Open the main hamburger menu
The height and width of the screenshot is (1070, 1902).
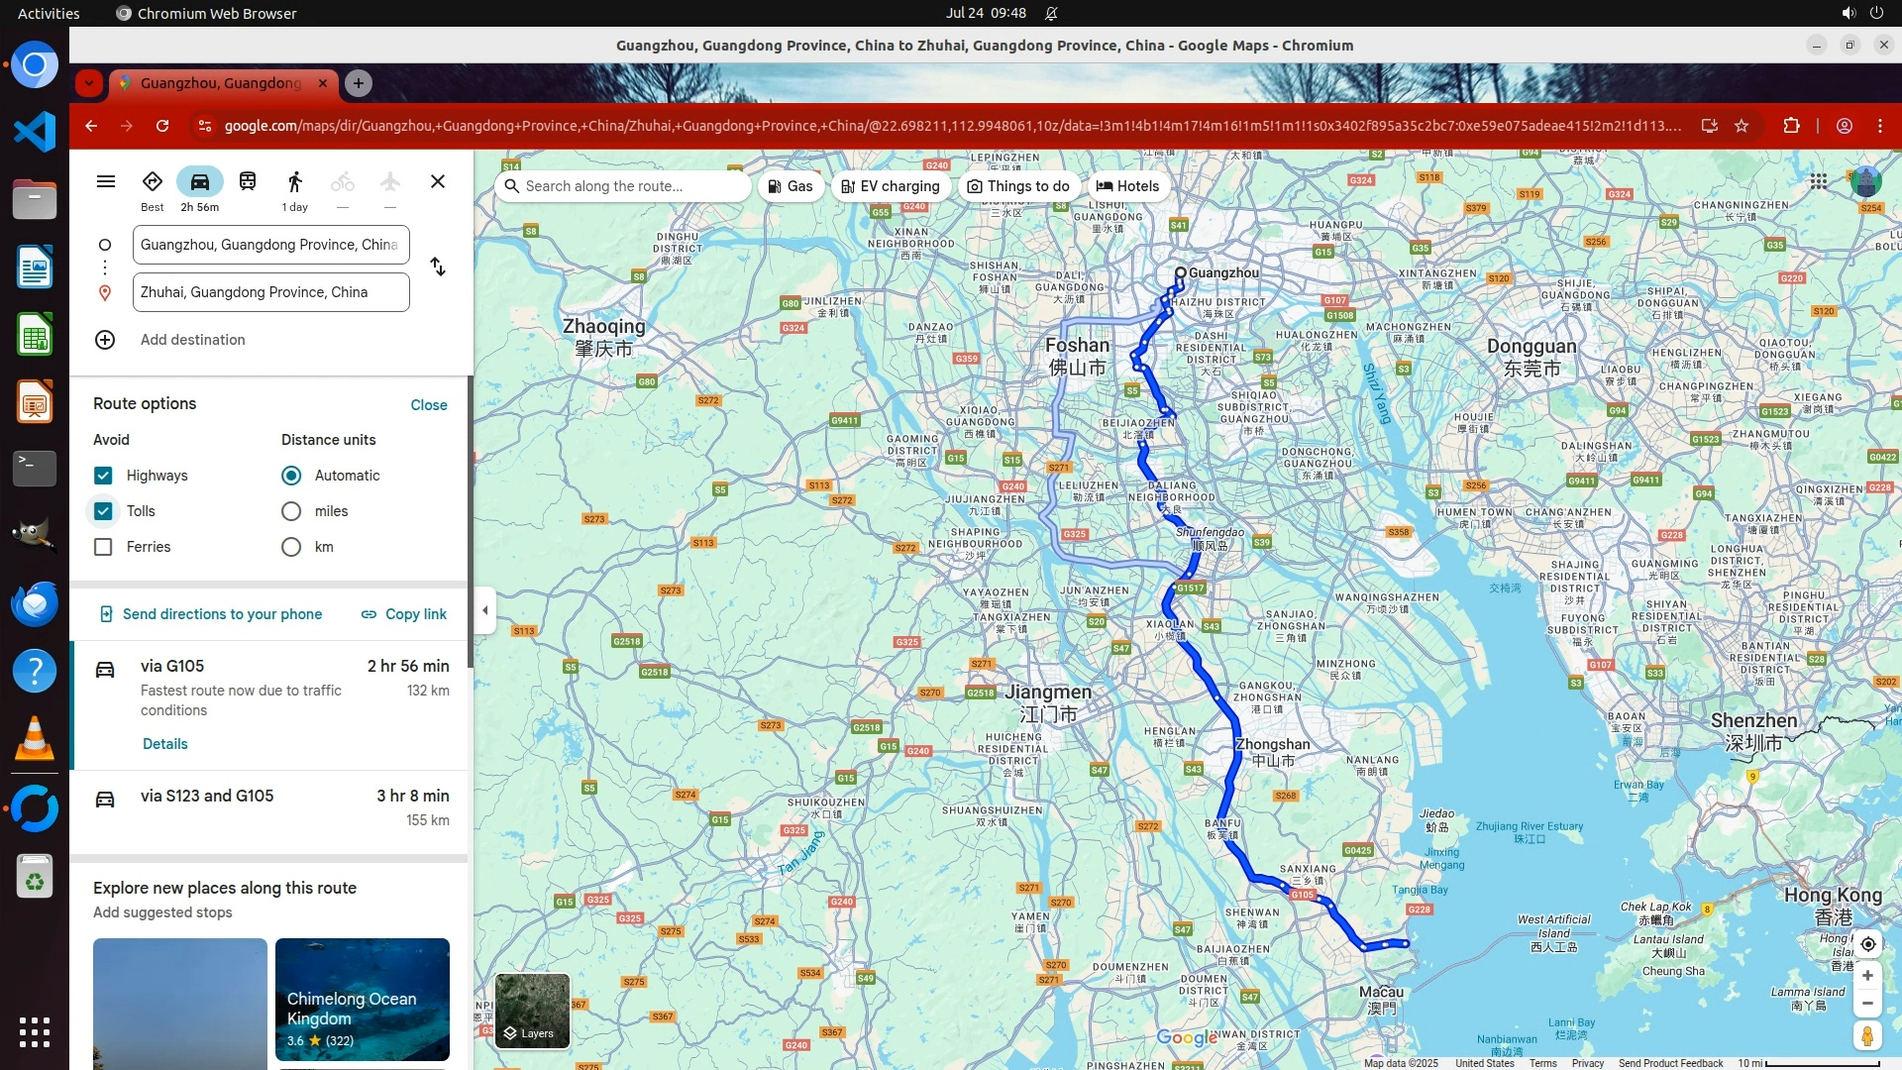106,181
